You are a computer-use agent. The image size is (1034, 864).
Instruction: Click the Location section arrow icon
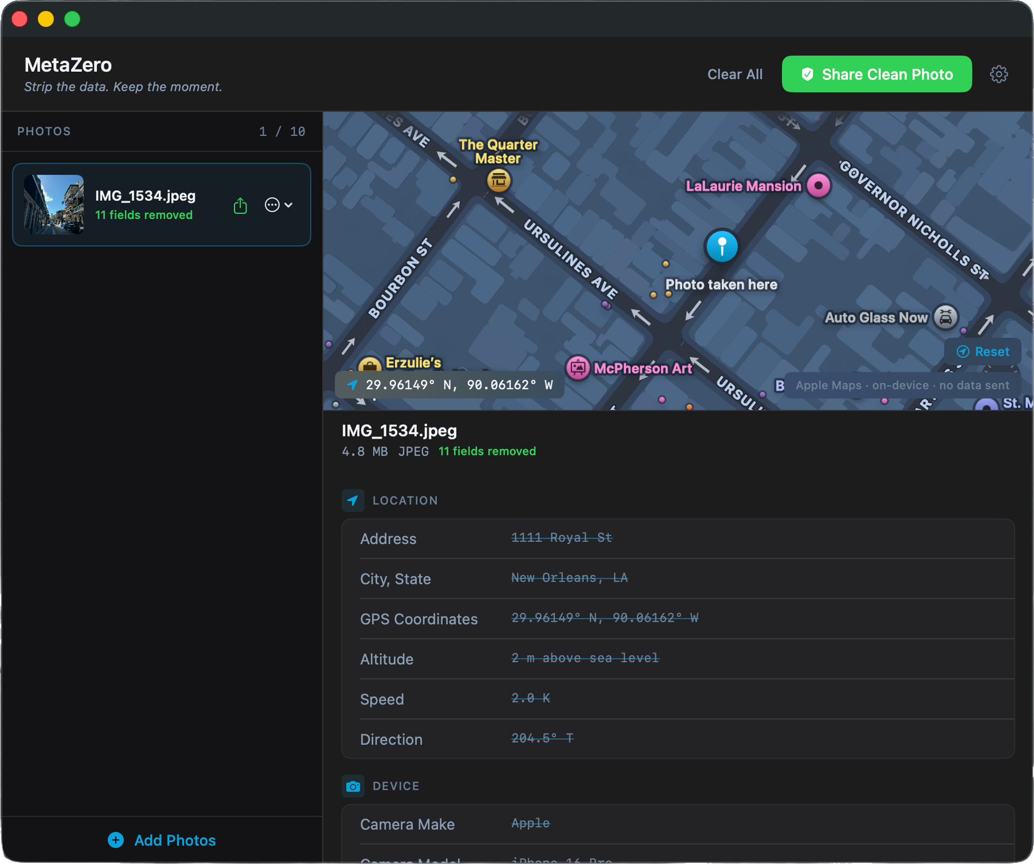[353, 500]
